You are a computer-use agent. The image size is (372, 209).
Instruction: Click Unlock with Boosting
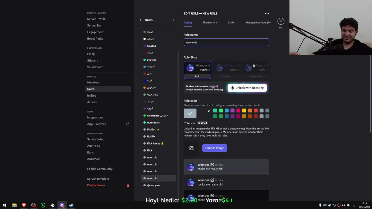click(x=247, y=88)
